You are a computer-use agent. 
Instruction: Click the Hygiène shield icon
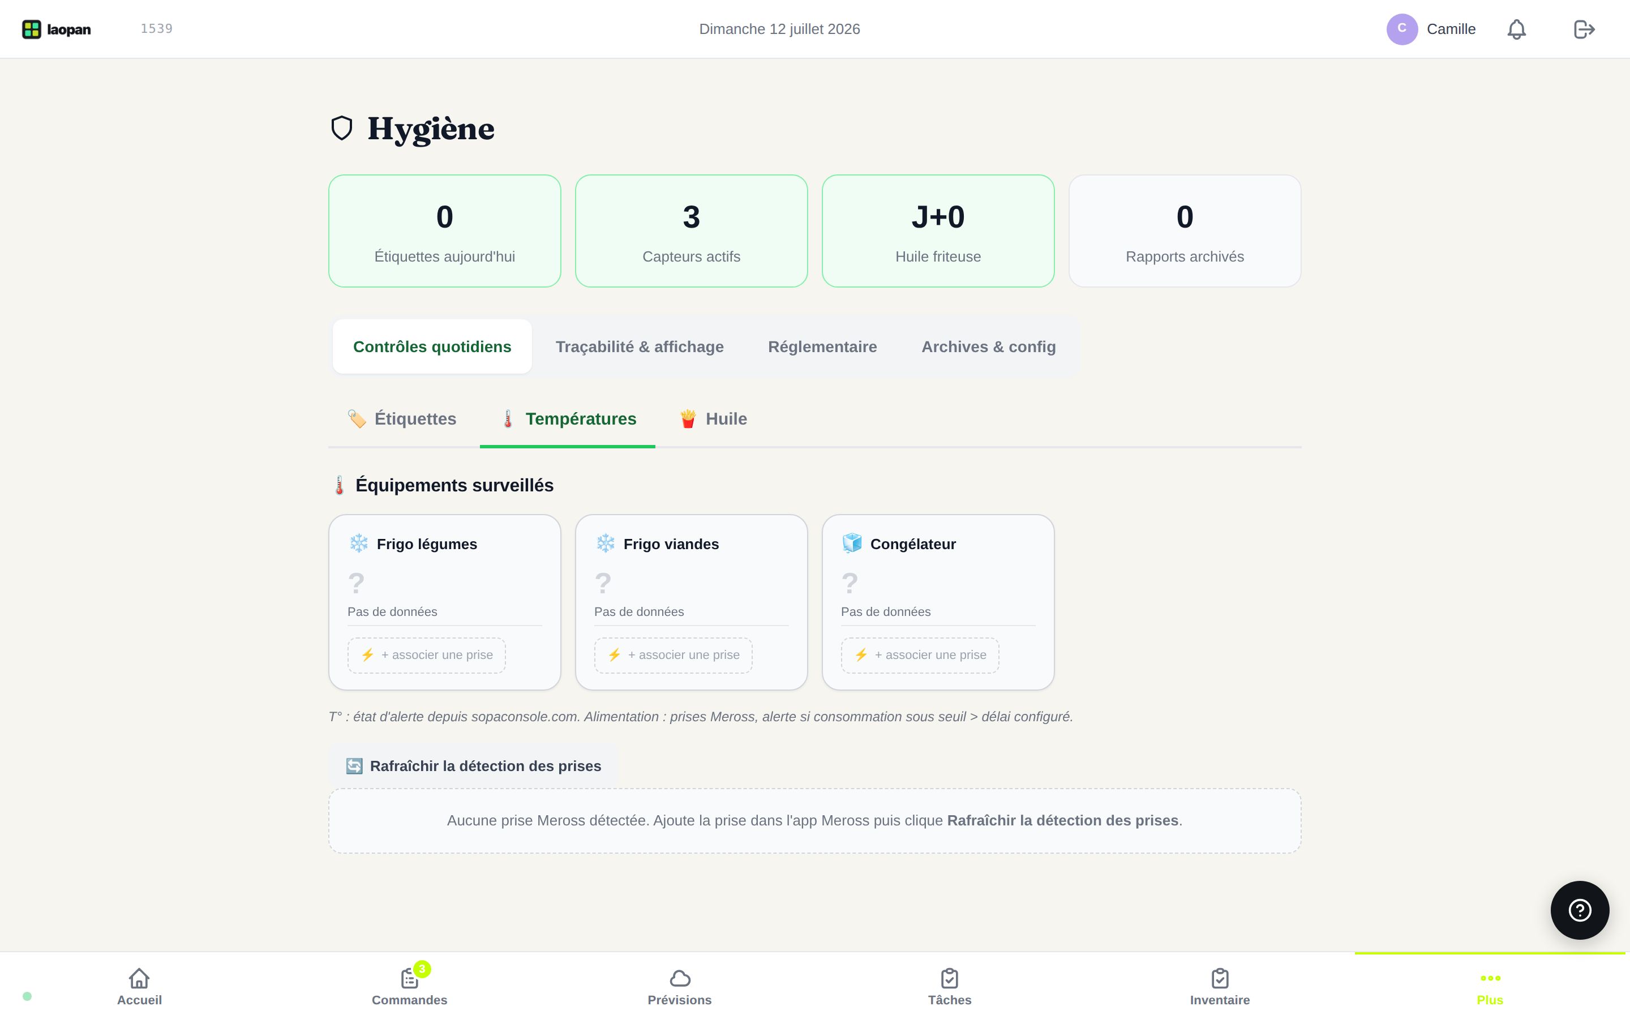point(342,128)
